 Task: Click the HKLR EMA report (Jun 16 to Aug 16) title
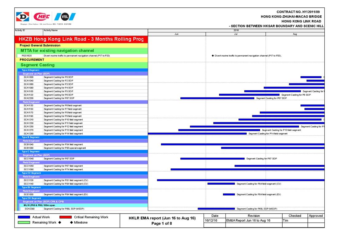click(x=162, y=218)
